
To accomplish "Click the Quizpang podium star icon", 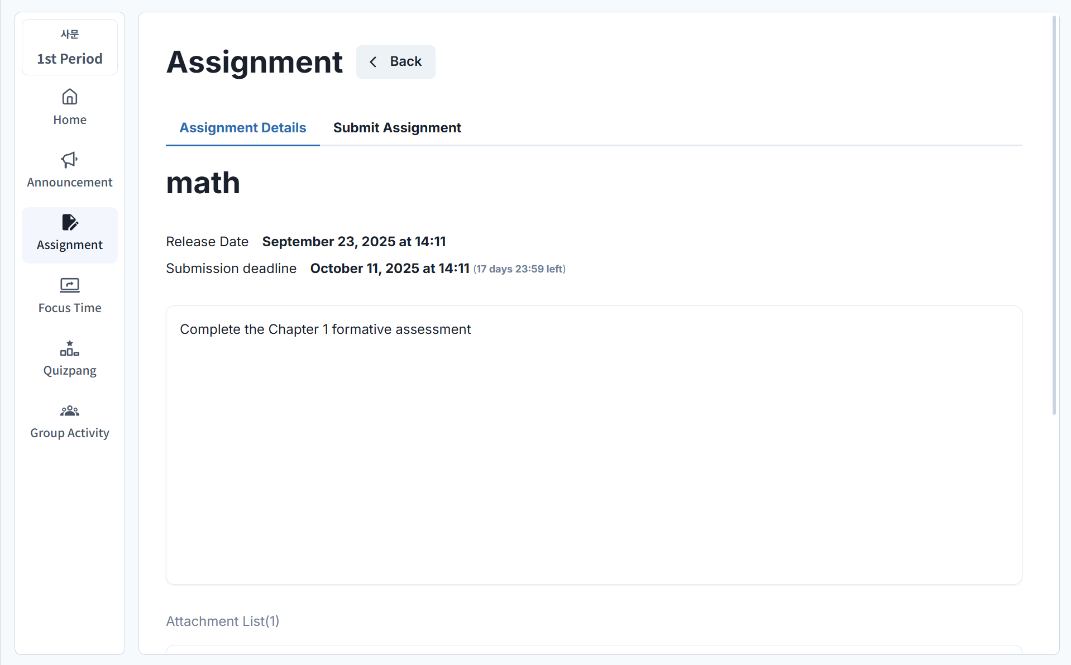I will [x=70, y=348].
